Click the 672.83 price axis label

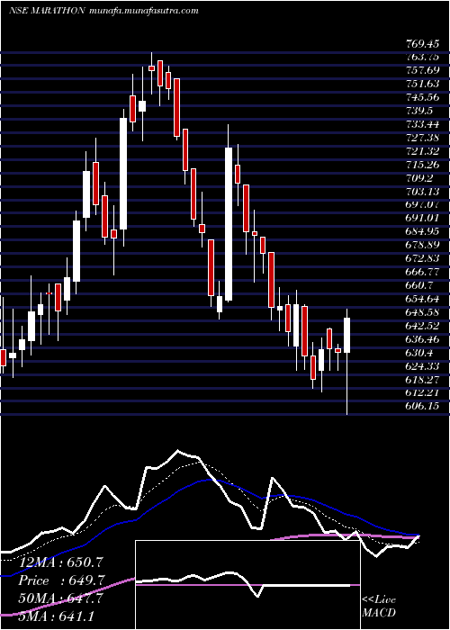tap(422, 258)
